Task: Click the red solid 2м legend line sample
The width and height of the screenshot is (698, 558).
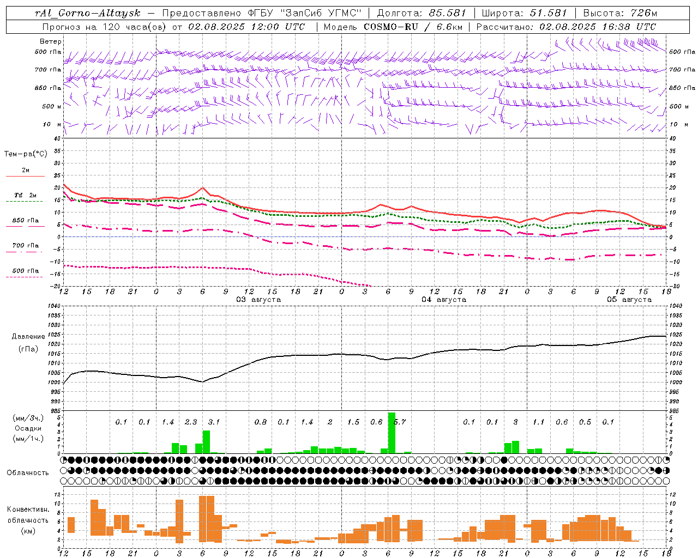Action: pyautogui.click(x=25, y=177)
